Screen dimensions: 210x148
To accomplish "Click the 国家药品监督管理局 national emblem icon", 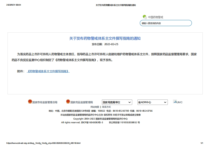I will tap(68, 102).
